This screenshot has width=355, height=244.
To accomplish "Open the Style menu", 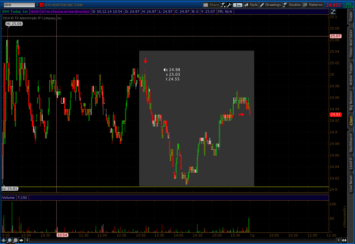I will pyautogui.click(x=251, y=5).
